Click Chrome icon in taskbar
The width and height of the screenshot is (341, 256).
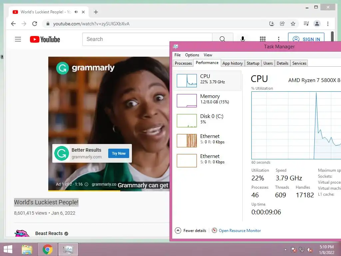(48, 249)
